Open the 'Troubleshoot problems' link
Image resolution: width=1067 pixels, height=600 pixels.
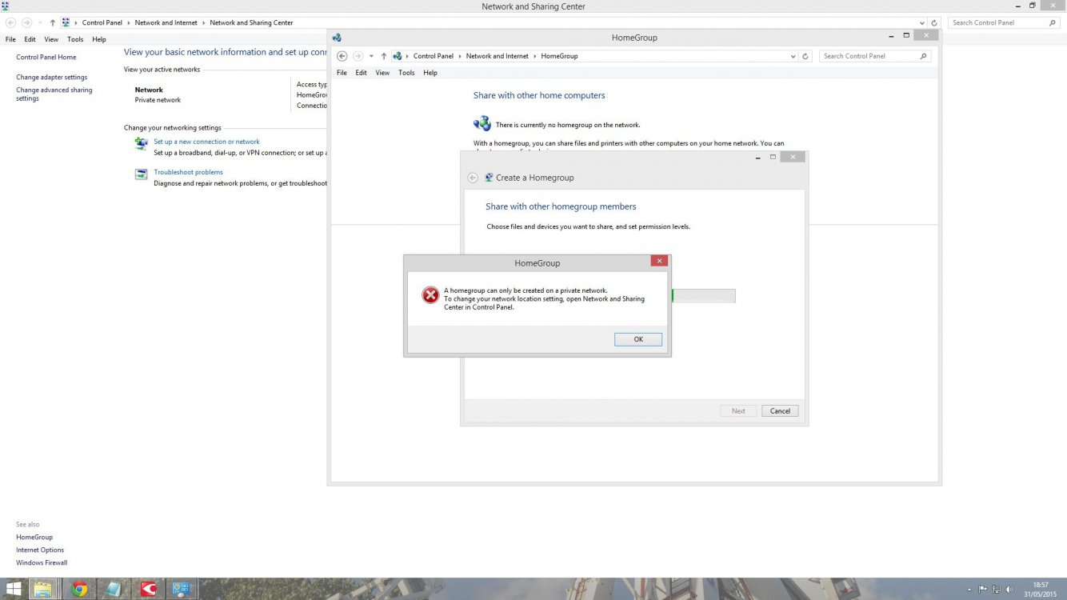(188, 172)
